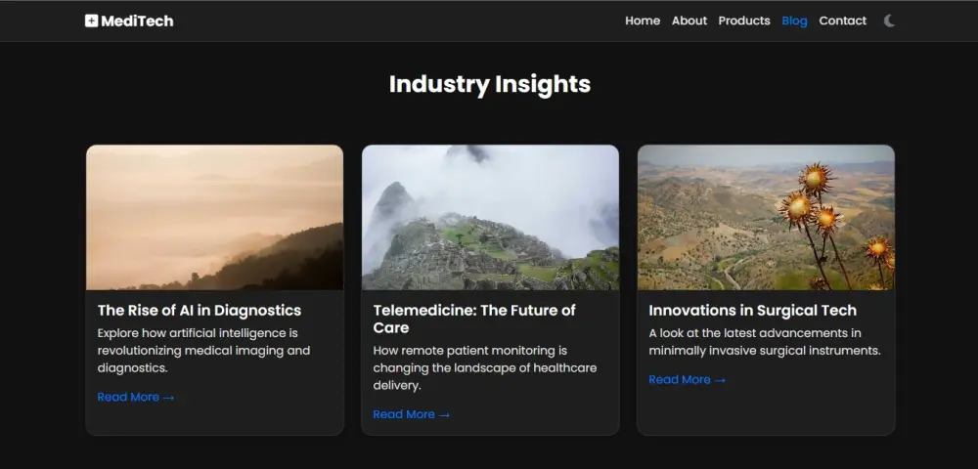Click the MediTech brand name text

[x=137, y=21]
